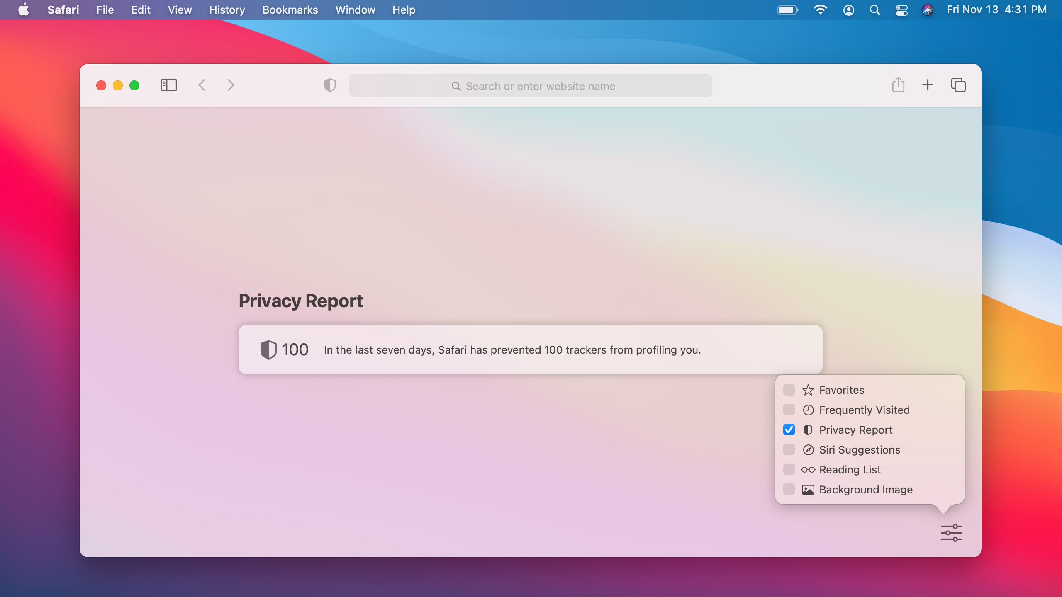Go back with the back arrow
Viewport: 1062px width, 597px height.
coord(202,85)
